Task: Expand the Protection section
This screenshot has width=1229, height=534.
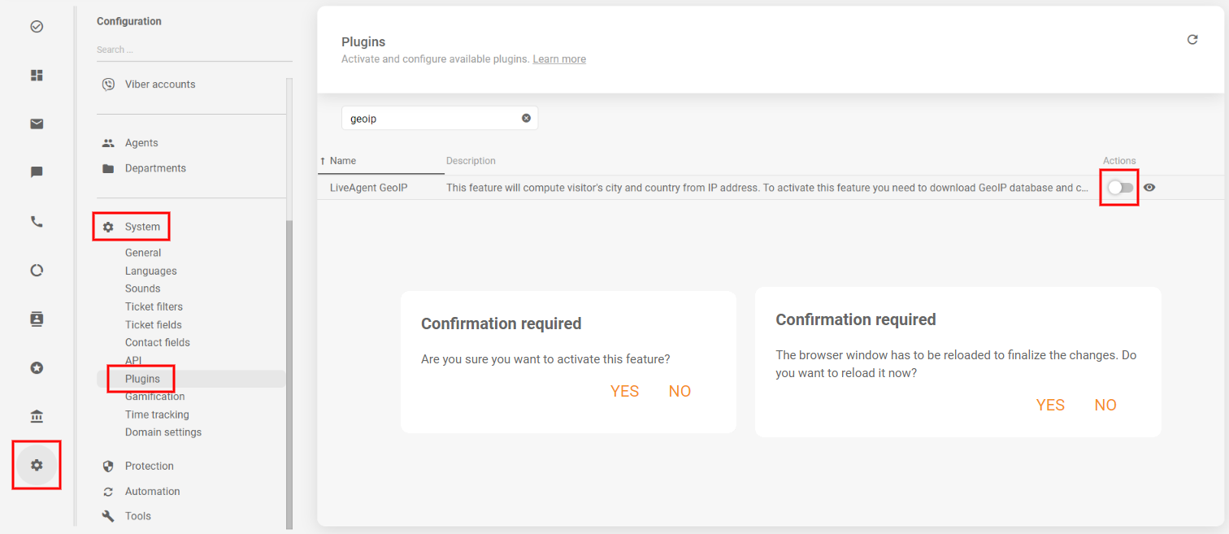Action: click(x=149, y=466)
